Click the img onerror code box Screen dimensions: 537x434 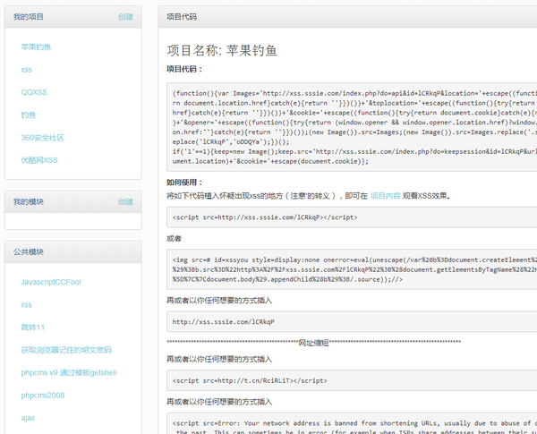point(352,269)
